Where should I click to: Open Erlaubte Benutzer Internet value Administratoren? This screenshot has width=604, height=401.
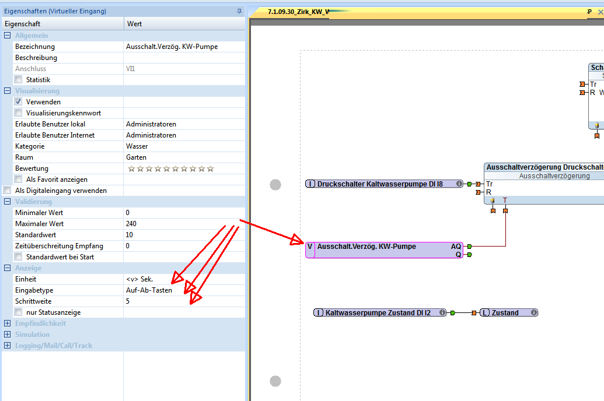(184, 135)
